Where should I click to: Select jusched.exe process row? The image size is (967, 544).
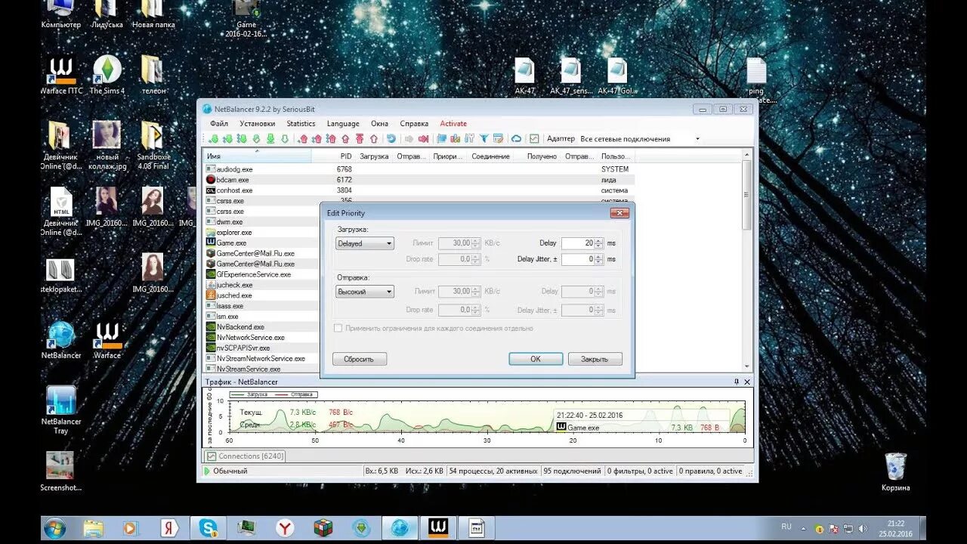tap(262, 295)
